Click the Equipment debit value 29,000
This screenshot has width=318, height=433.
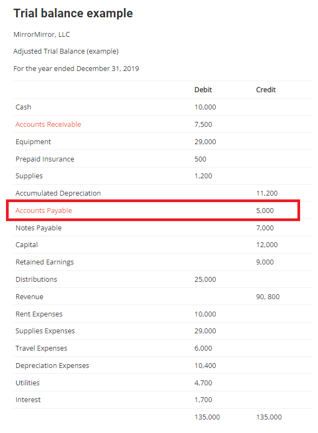pos(205,142)
